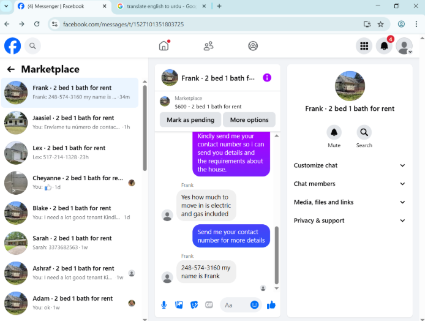
Task: Expand the Chat members section
Action: [350, 184]
